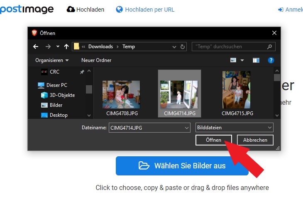This screenshot has height=207, width=303.
Task: Open recent locations dropdown arrow
Action: 58,47
